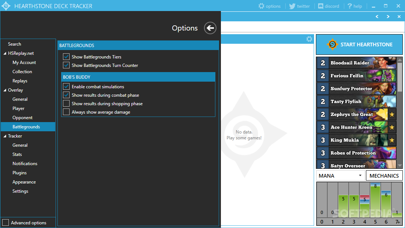Click the 5-mana bar in mana chart
The width and height of the screenshot is (405, 228).
pos(375,200)
